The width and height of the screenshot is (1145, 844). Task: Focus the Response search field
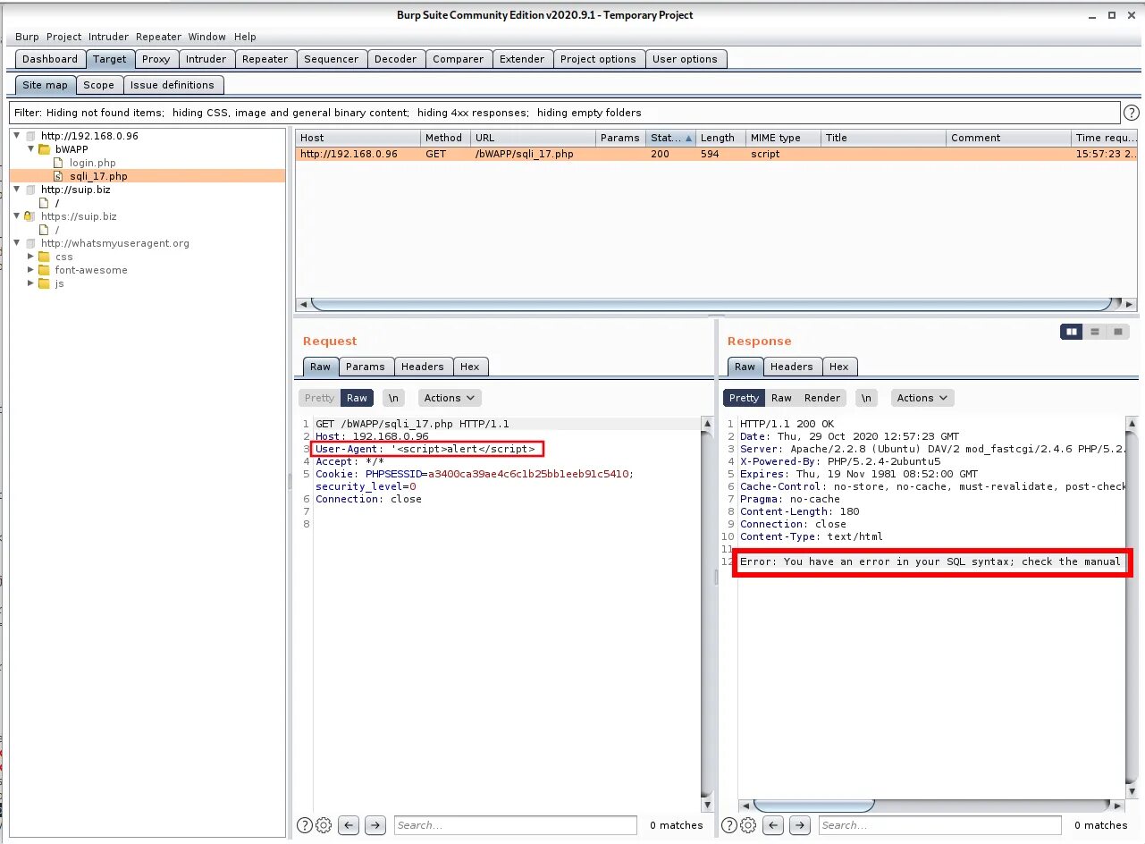939,825
